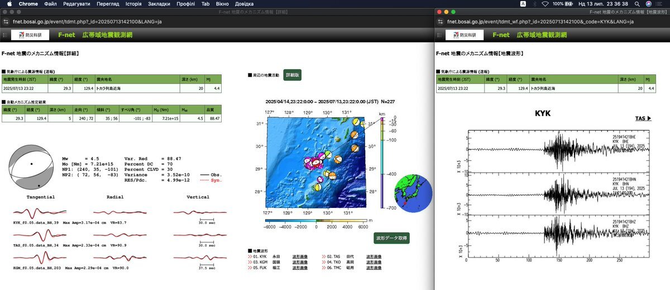
Task: Click the depth km color scale bar
Action: point(382,162)
